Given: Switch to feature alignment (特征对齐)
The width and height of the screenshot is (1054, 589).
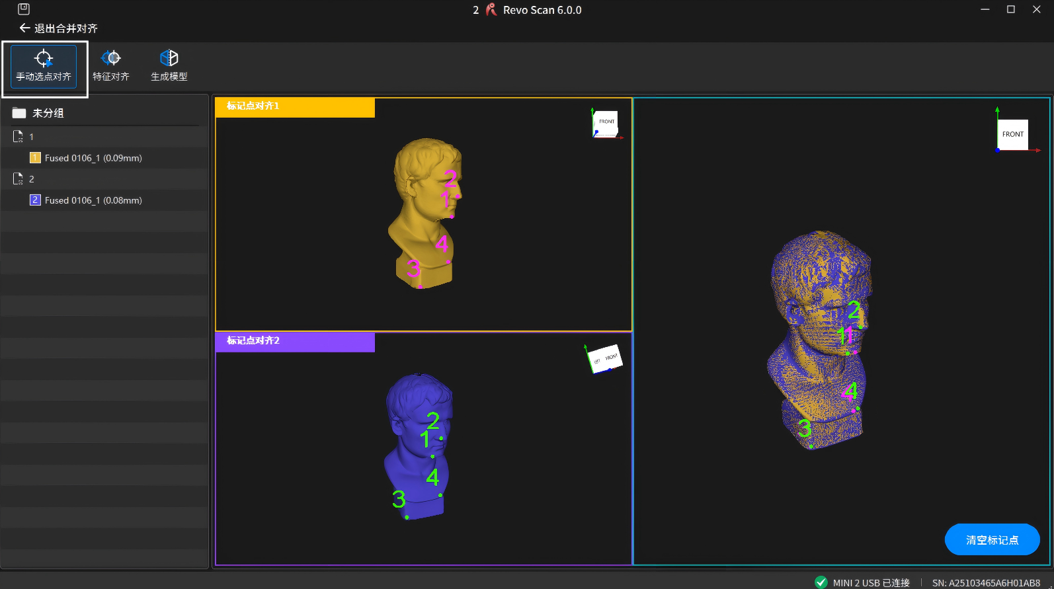Looking at the screenshot, I should [110, 66].
